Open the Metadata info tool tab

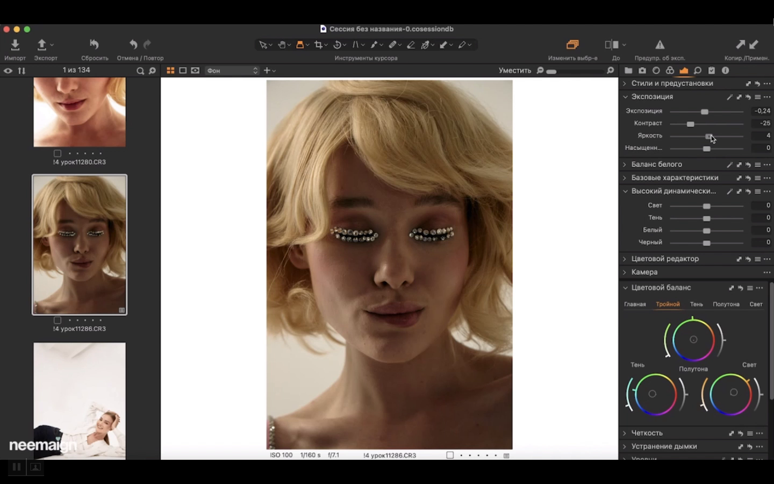[x=725, y=70]
